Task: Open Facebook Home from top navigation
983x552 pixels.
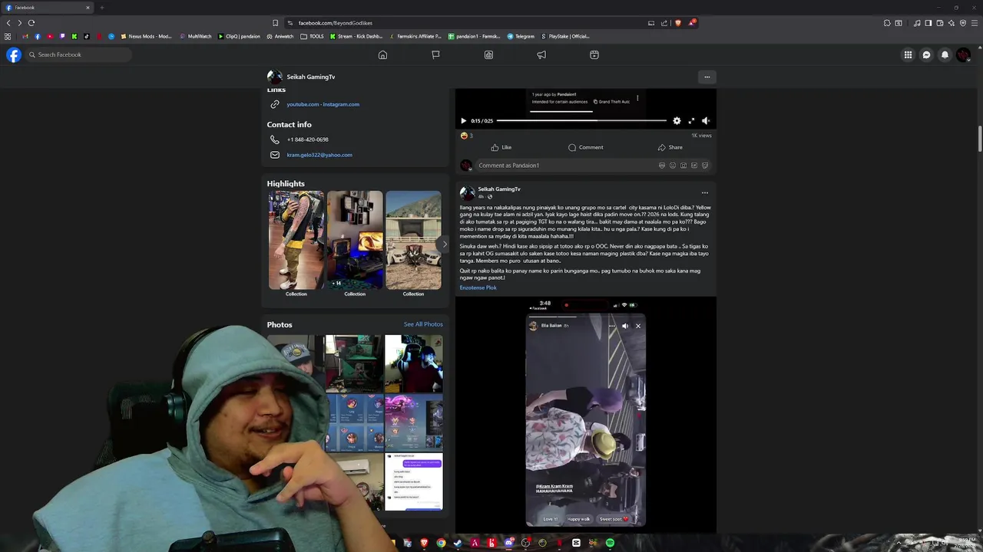Action: pyautogui.click(x=382, y=55)
